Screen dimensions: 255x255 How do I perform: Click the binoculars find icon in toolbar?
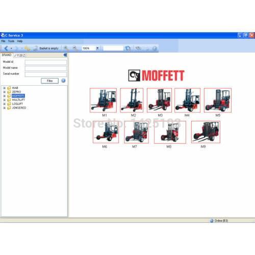click(x=138, y=48)
